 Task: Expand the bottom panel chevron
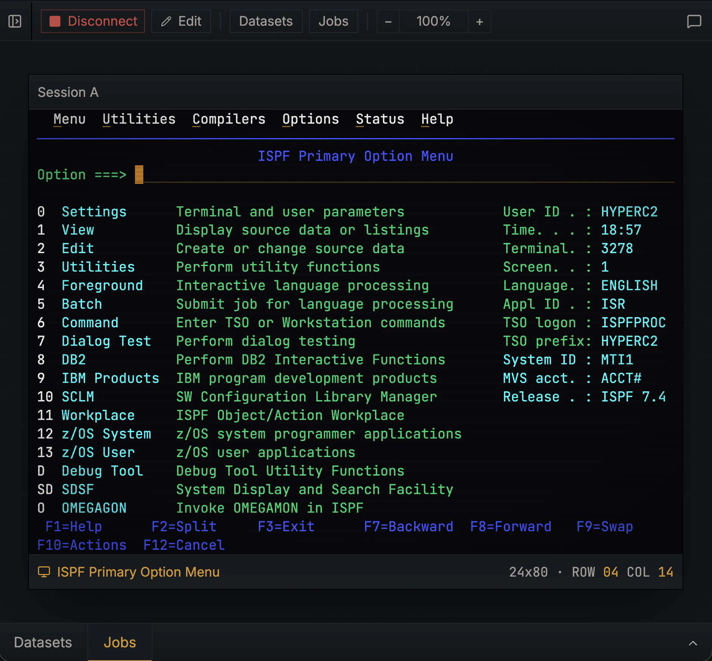693,643
